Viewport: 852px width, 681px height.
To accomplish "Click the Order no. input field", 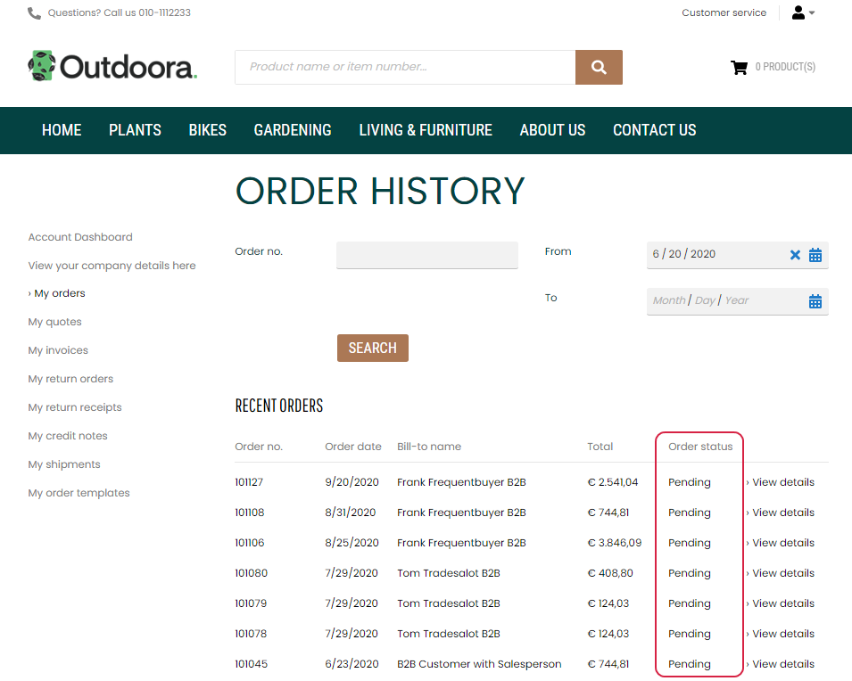I will (x=427, y=255).
